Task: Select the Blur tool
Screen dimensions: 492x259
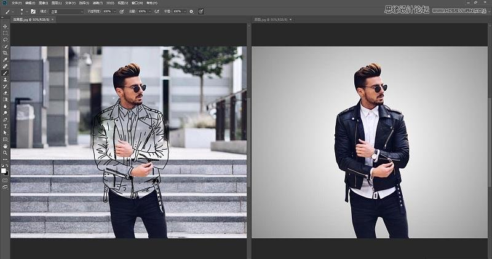Action: (x=5, y=106)
